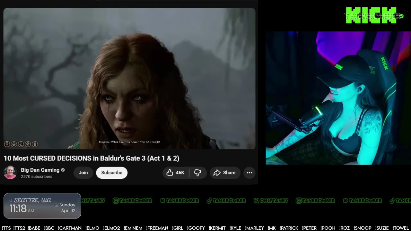This screenshot has height=231, width=411.
Task: Click the !PETER command text
Action: [x=310, y=228]
